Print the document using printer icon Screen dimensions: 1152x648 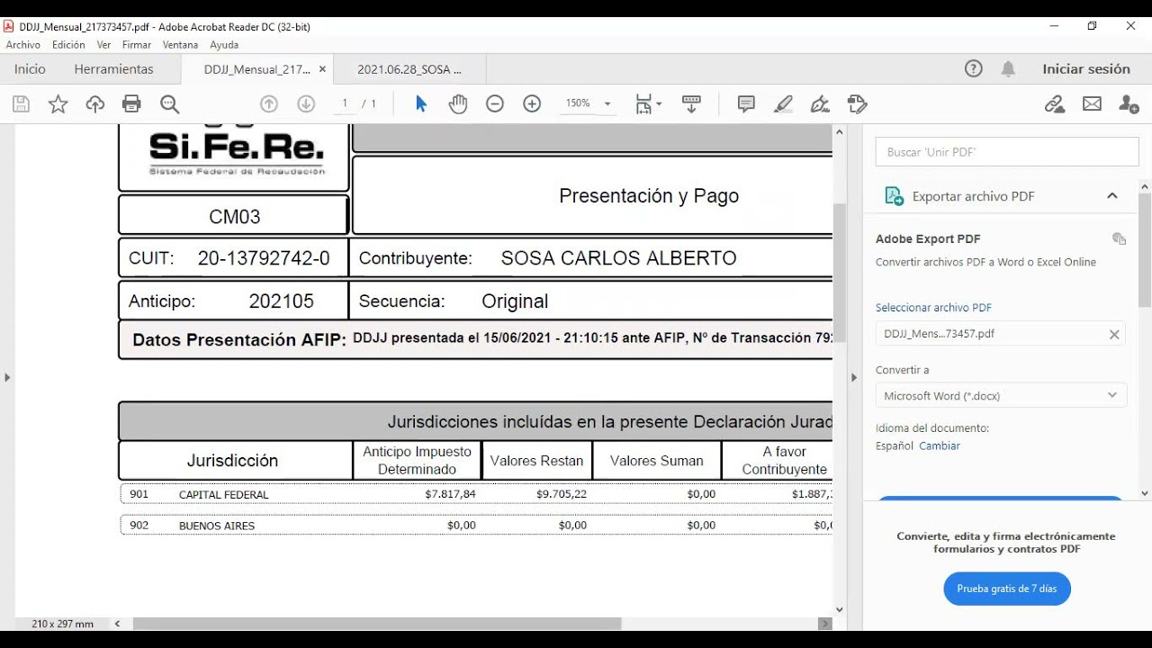(x=132, y=104)
